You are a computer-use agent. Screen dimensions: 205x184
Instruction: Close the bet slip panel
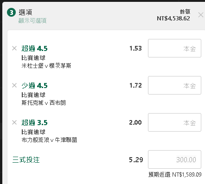click(x=201, y=15)
